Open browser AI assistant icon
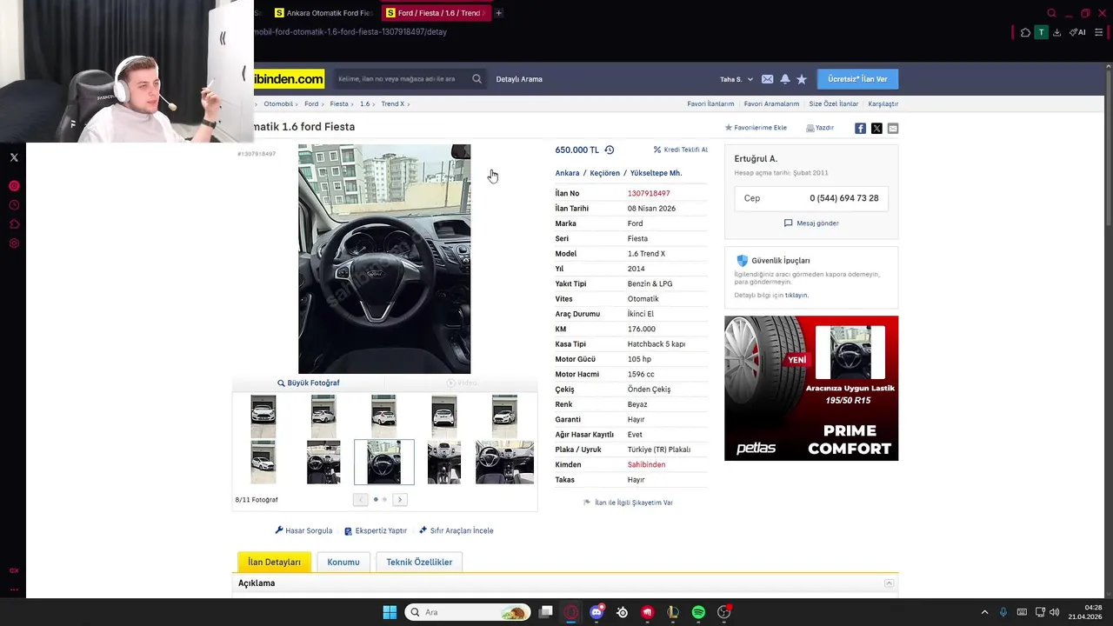Image resolution: width=1113 pixels, height=626 pixels. point(1077,32)
